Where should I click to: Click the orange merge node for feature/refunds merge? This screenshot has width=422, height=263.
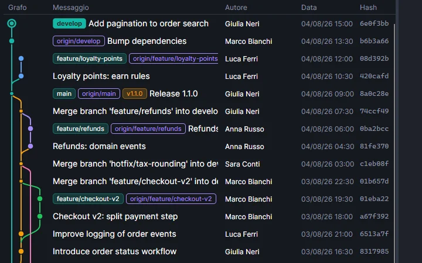(21, 111)
